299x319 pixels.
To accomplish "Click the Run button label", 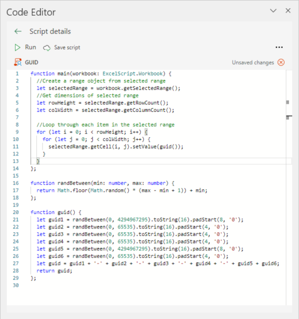I will pos(31,47).
